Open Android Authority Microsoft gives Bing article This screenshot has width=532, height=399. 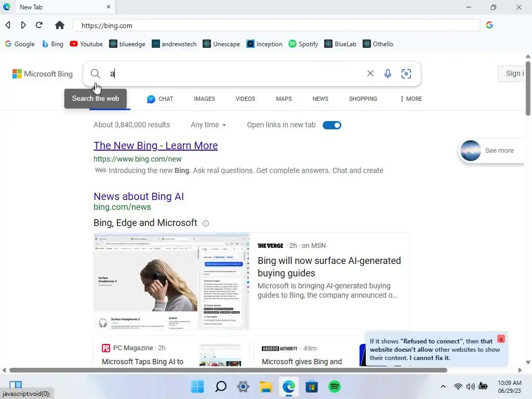(302, 362)
